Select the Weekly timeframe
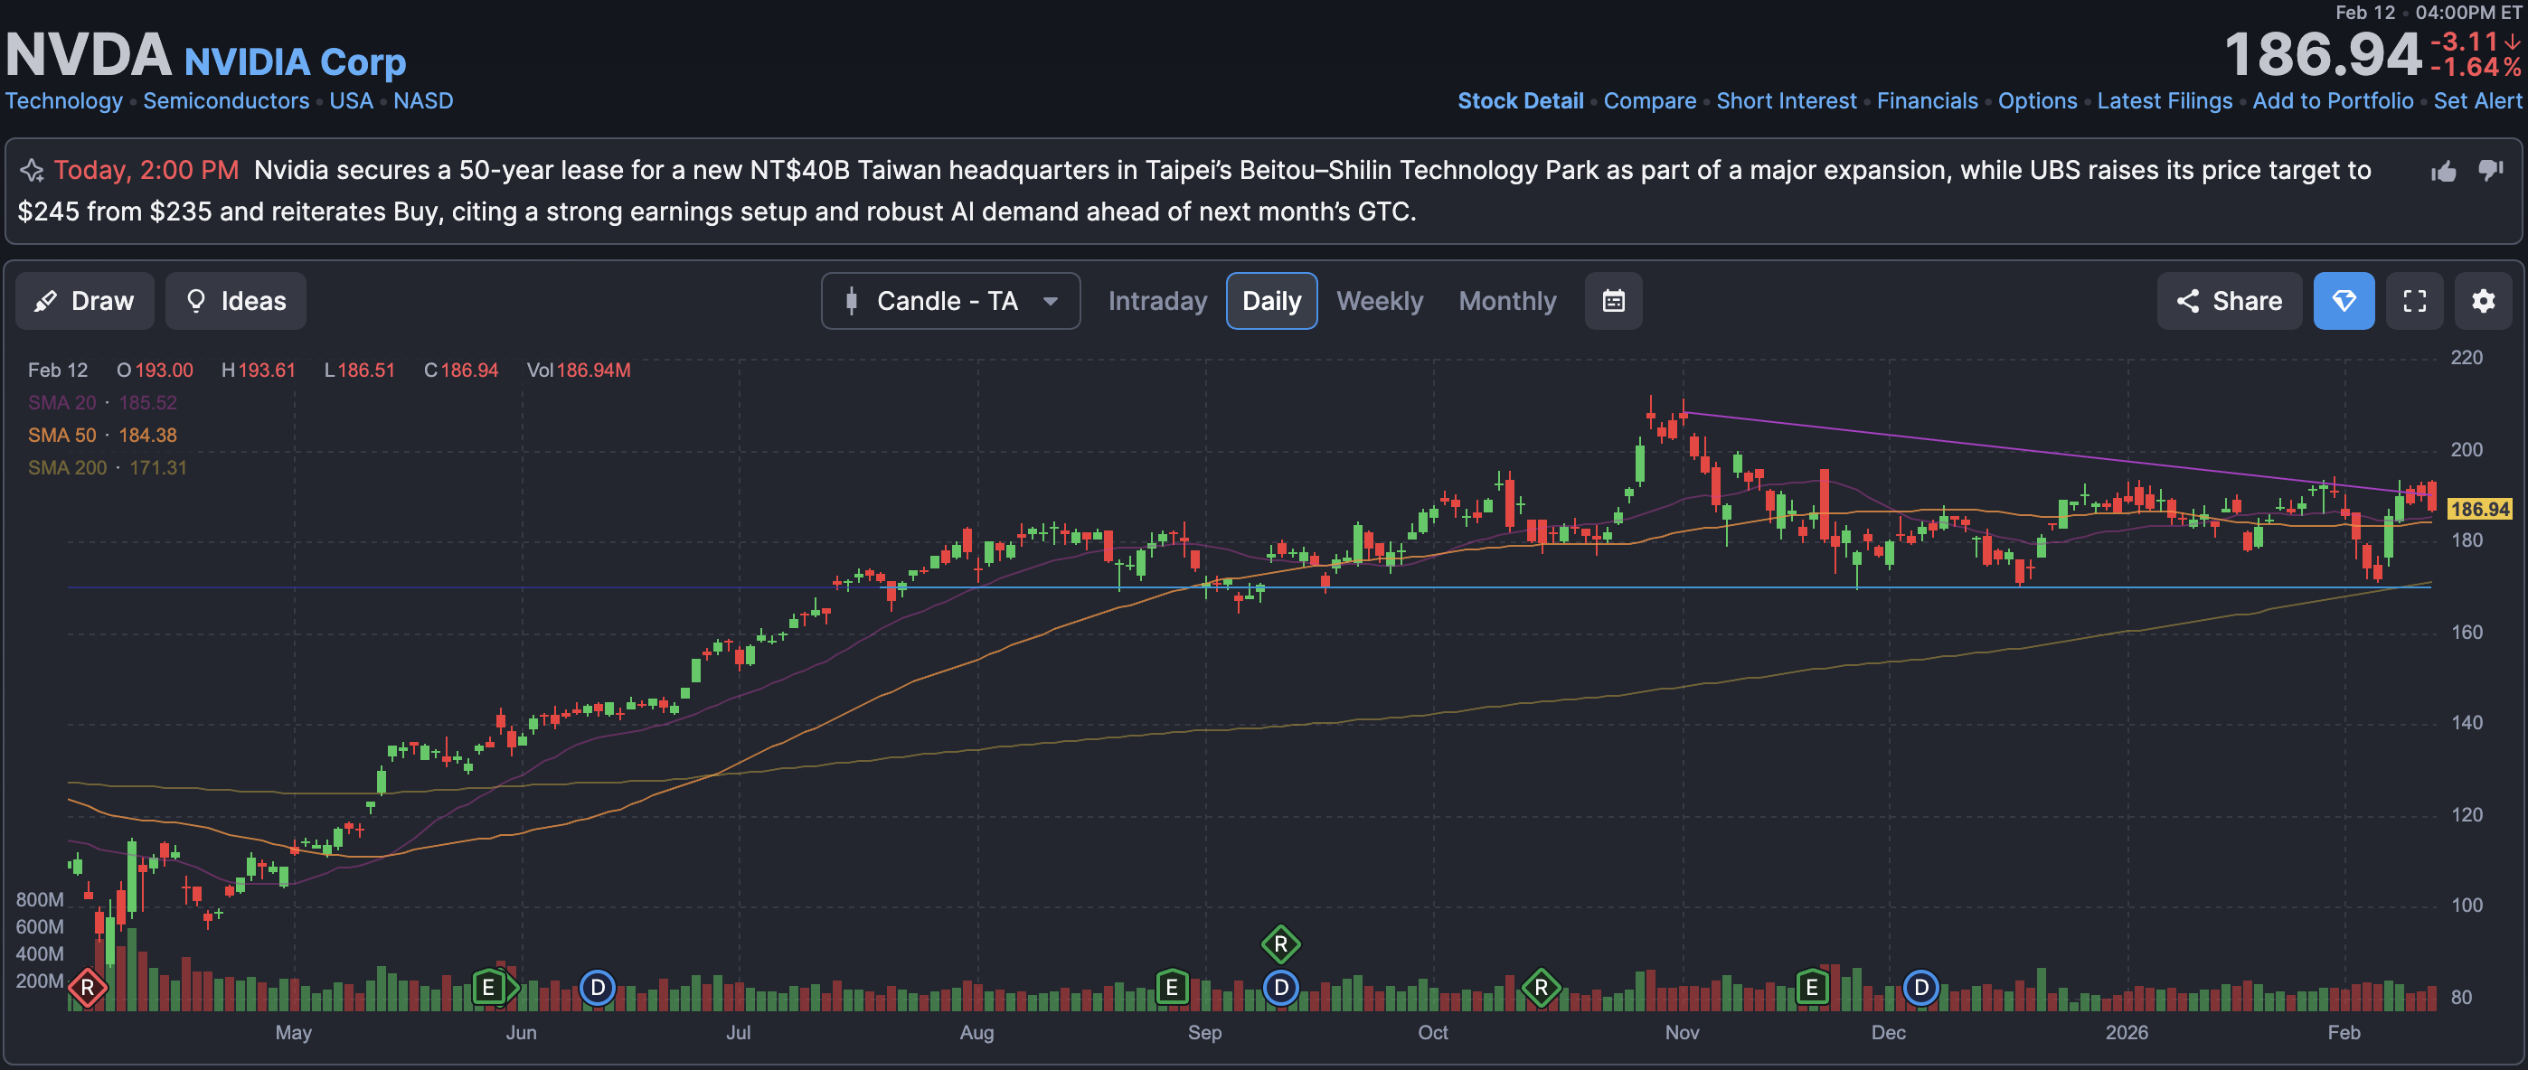The image size is (2528, 1070). (1379, 301)
